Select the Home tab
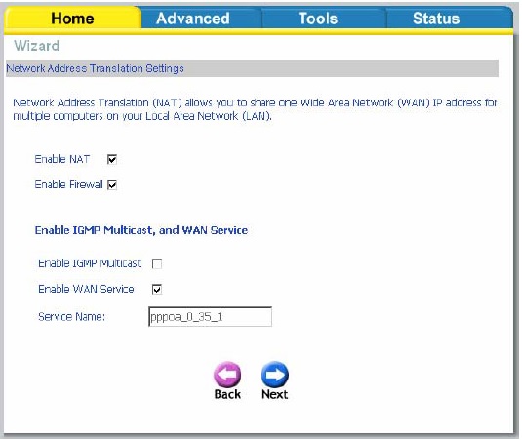522x440 pixels. pos(72,19)
